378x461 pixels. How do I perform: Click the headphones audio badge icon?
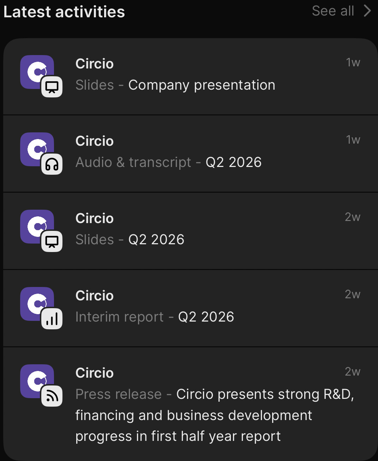52,164
